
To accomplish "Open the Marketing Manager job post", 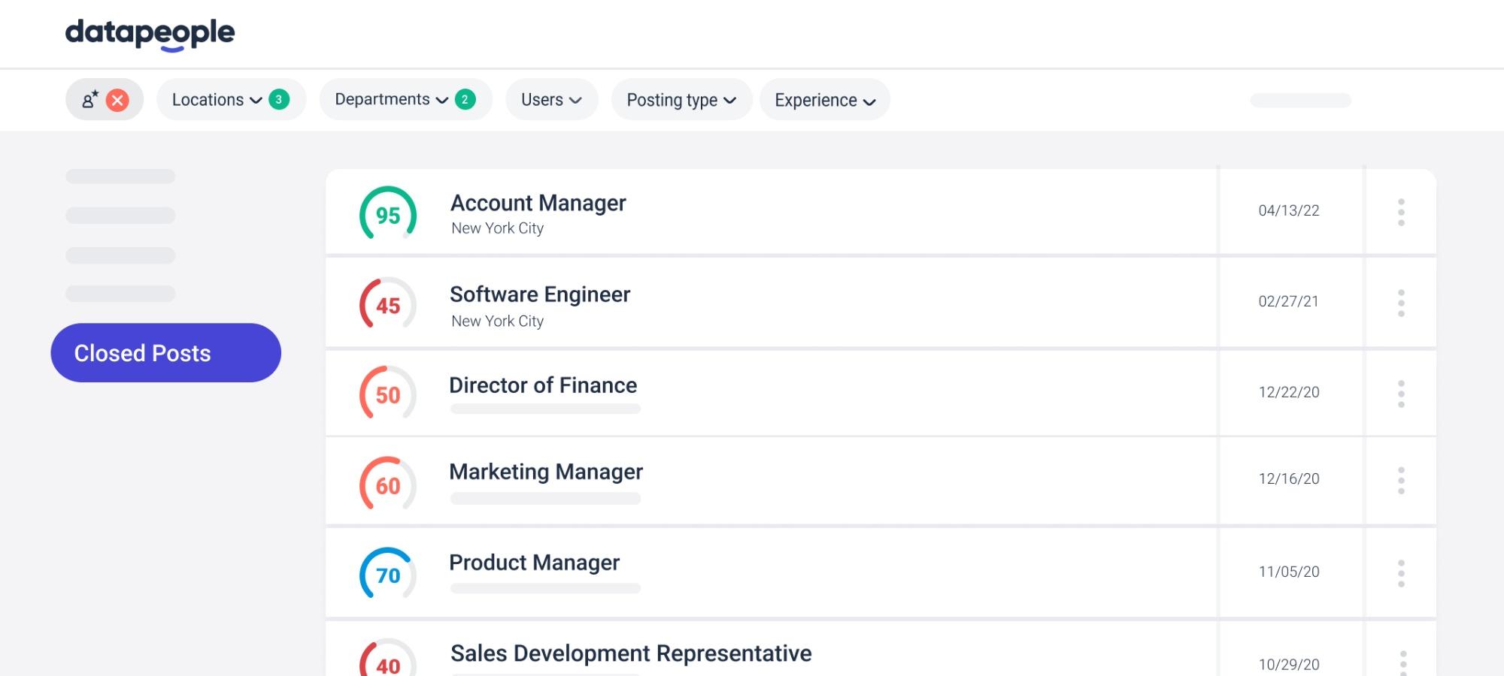I will tap(546, 472).
